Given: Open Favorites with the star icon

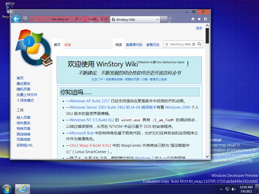Looking at the screenshot, I should [x=199, y=19].
